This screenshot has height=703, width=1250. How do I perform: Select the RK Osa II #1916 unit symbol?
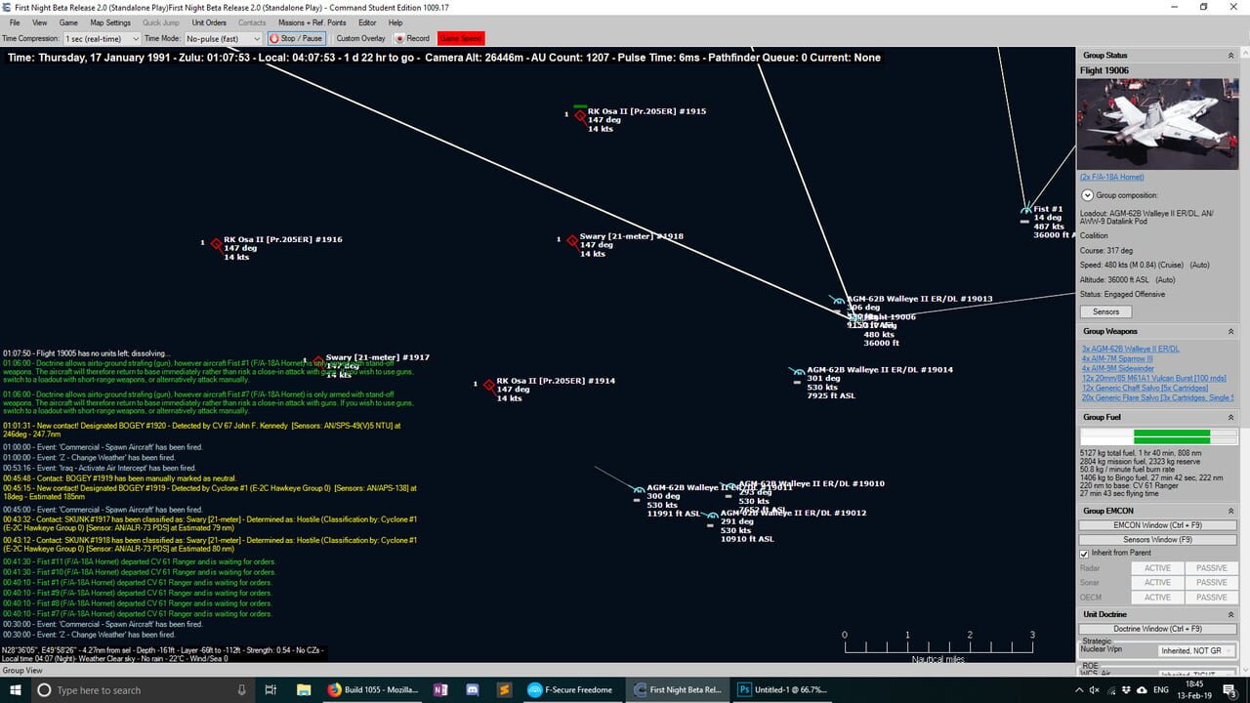[216, 245]
